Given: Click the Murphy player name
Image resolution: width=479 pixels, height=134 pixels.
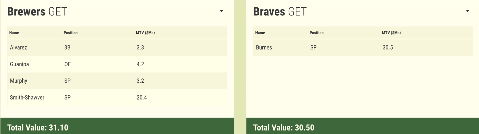Looking at the screenshot, I should (x=19, y=81).
